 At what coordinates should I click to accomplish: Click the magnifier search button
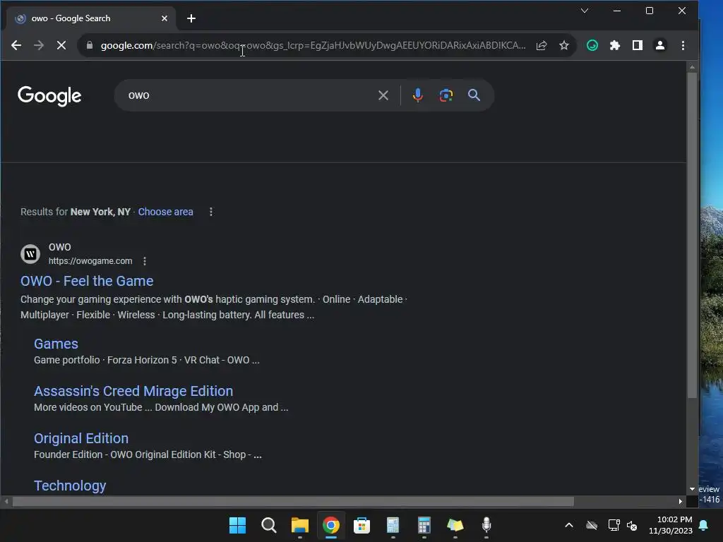point(474,95)
